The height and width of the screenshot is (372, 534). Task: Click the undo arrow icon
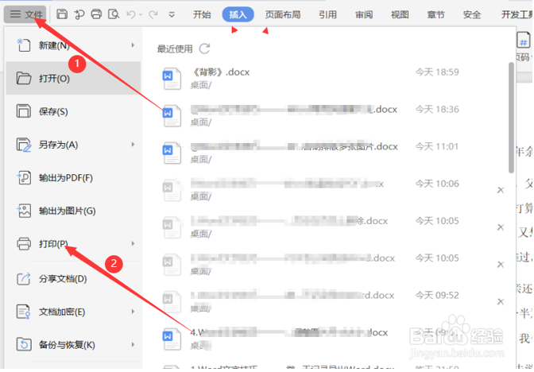point(131,14)
